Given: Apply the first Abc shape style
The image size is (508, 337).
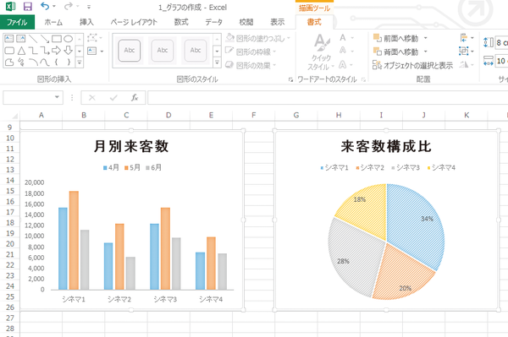Looking at the screenshot, I should (x=130, y=51).
